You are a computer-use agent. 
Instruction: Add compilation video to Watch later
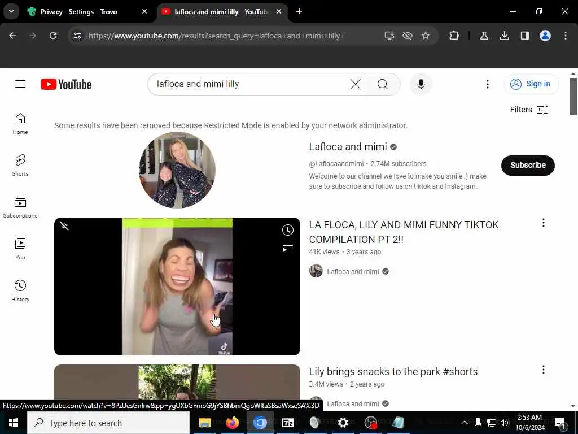287,230
